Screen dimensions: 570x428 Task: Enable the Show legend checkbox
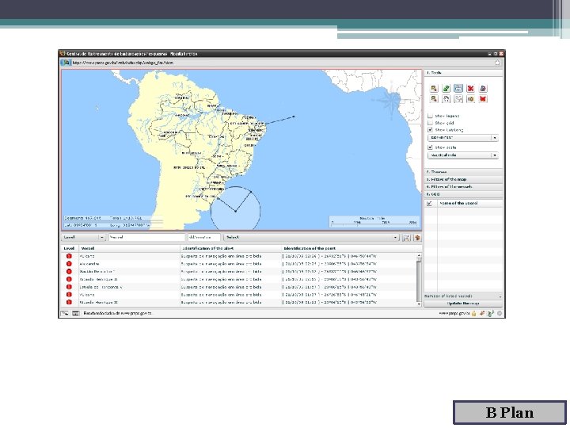(x=431, y=116)
